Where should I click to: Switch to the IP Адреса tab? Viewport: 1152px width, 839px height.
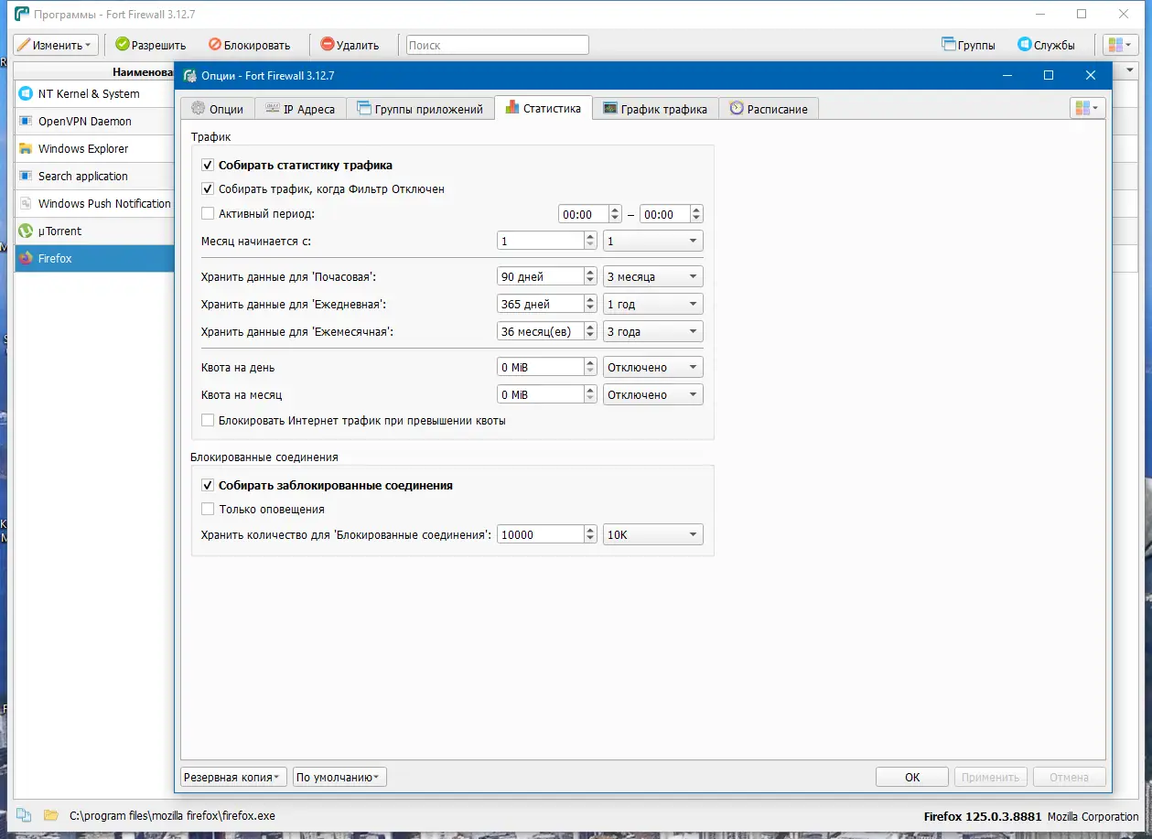coord(300,109)
